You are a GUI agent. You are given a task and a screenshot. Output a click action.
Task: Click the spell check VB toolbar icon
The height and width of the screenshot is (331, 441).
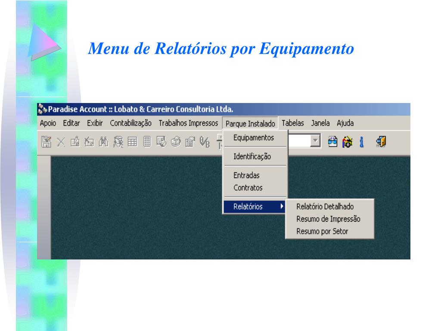(x=205, y=142)
